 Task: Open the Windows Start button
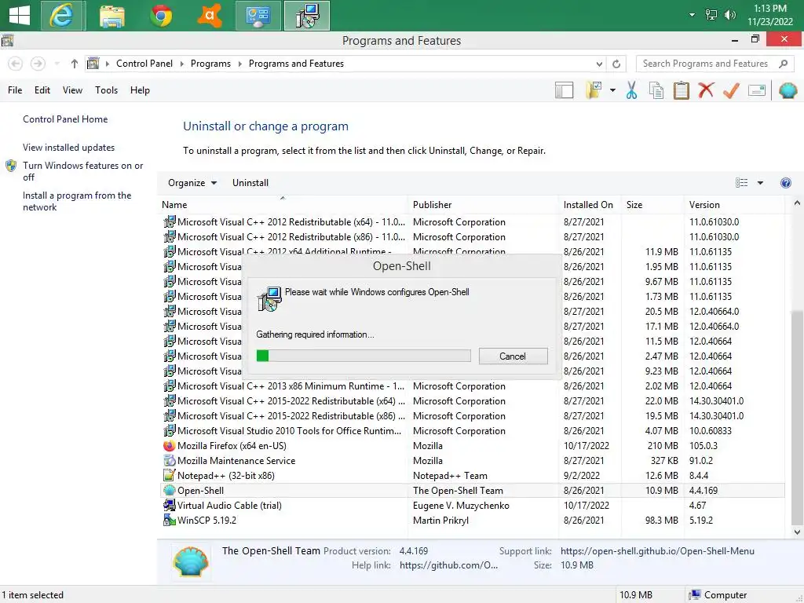tap(20, 16)
